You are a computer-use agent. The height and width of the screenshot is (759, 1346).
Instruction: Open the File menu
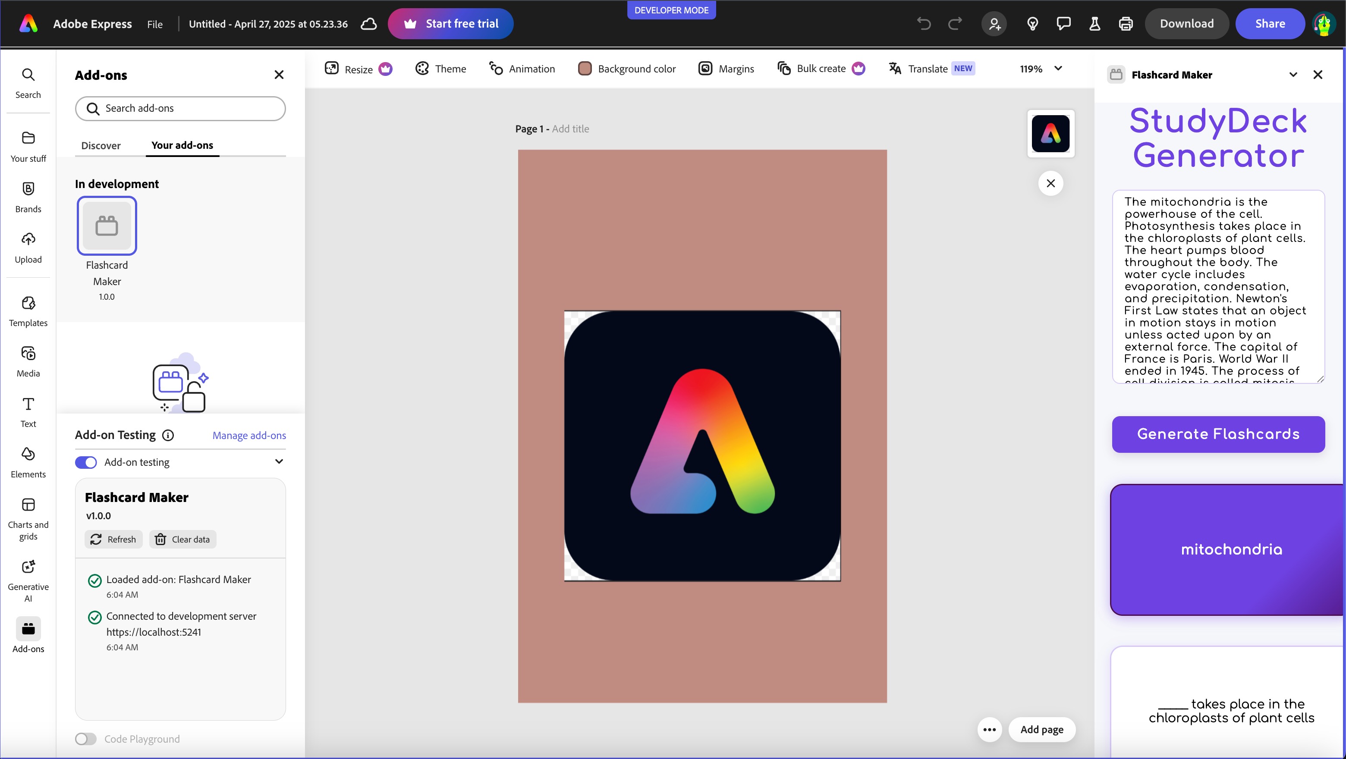tap(155, 24)
